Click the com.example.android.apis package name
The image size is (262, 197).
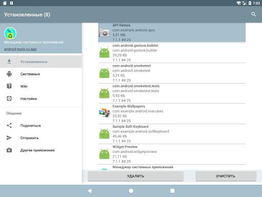click(134, 30)
